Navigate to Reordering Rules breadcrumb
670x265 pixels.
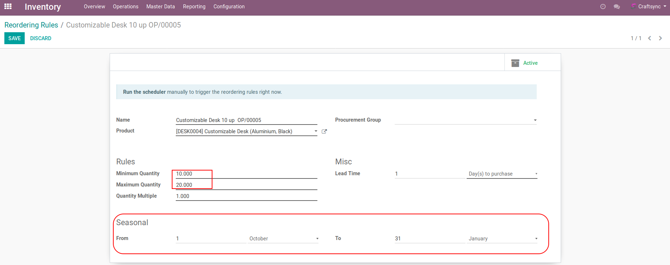point(31,25)
